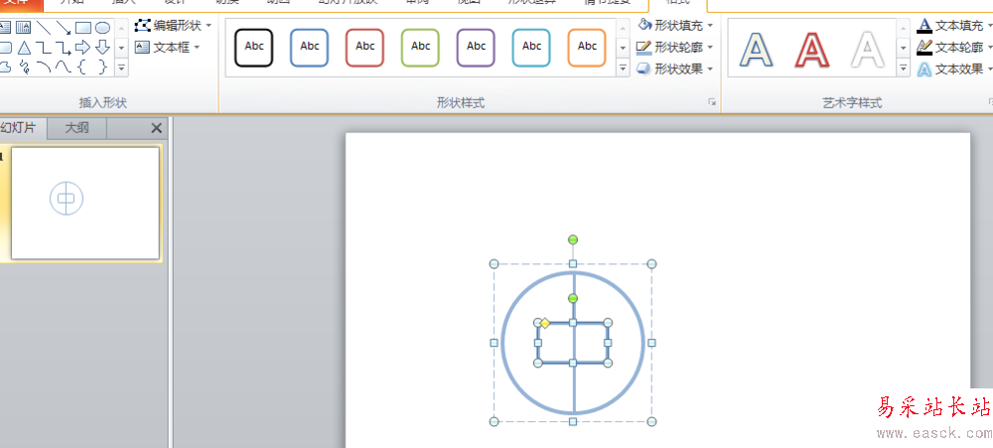Select the left brace shape
The image size is (993, 448).
[x=82, y=67]
